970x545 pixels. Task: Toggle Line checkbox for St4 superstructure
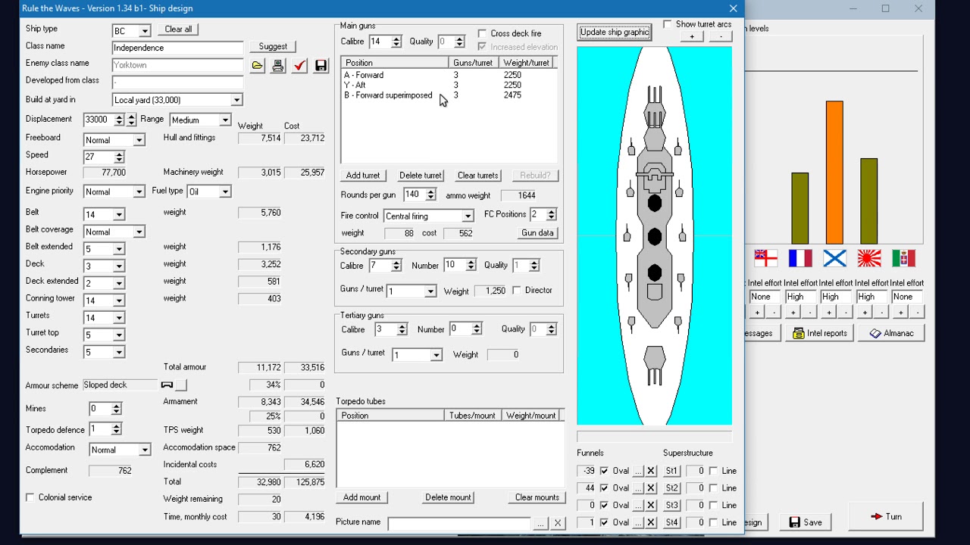[x=713, y=523]
